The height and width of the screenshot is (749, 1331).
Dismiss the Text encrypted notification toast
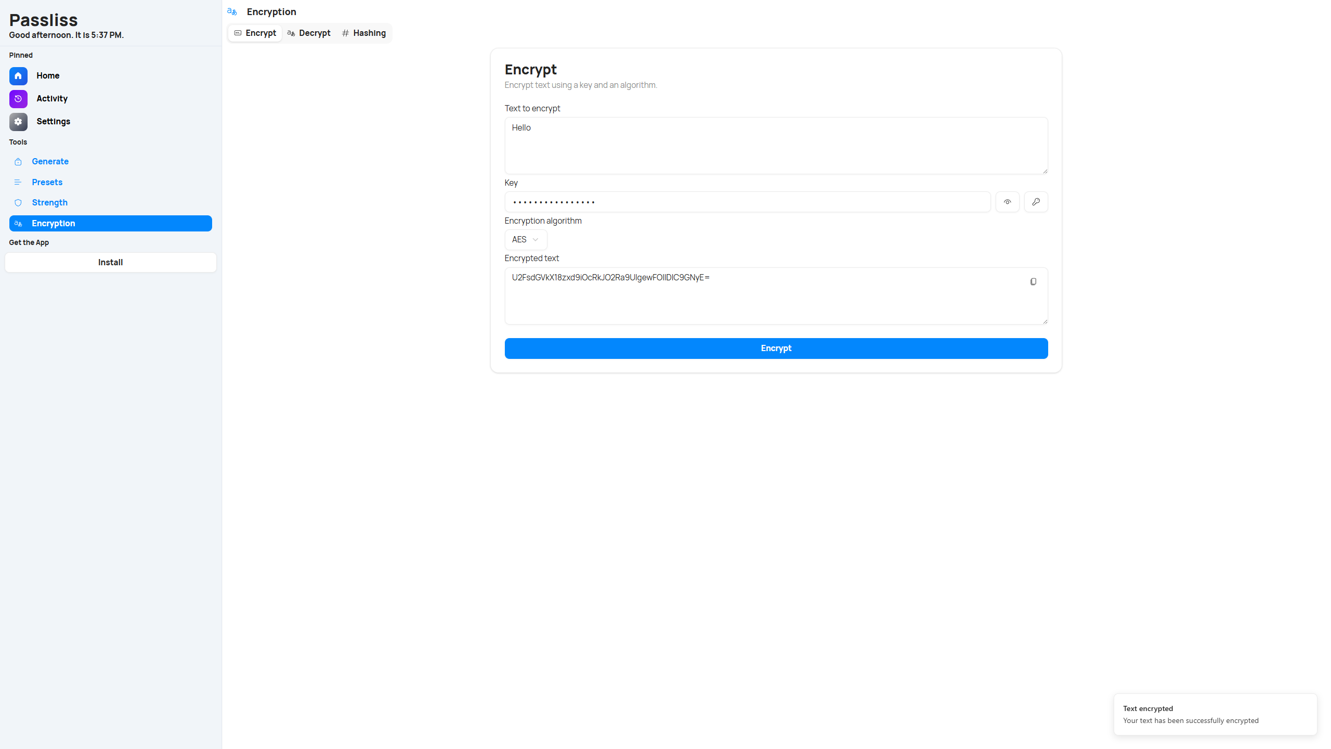click(1215, 714)
